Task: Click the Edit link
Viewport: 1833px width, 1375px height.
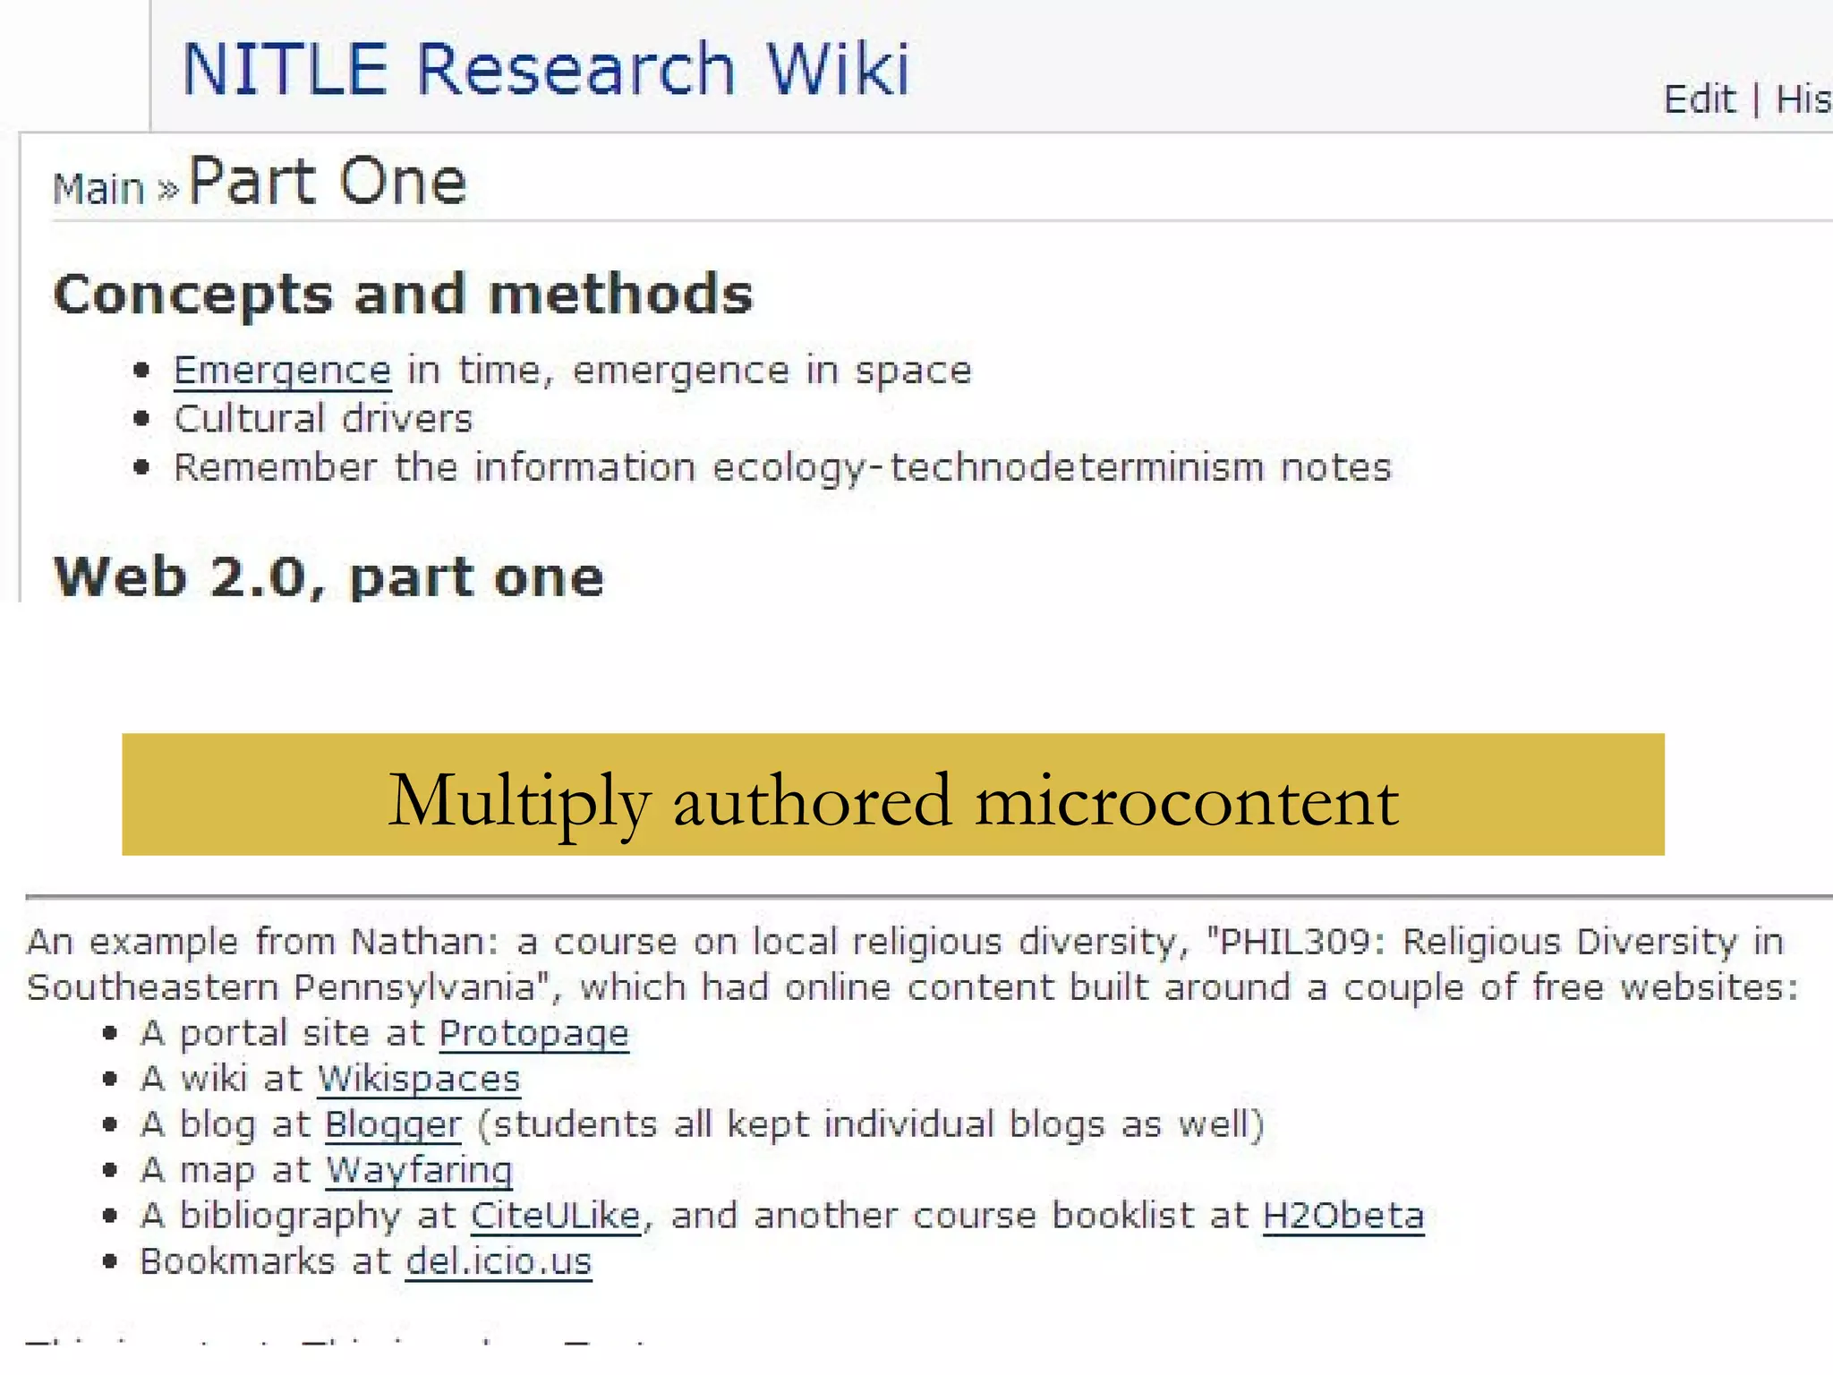Action: [1699, 98]
